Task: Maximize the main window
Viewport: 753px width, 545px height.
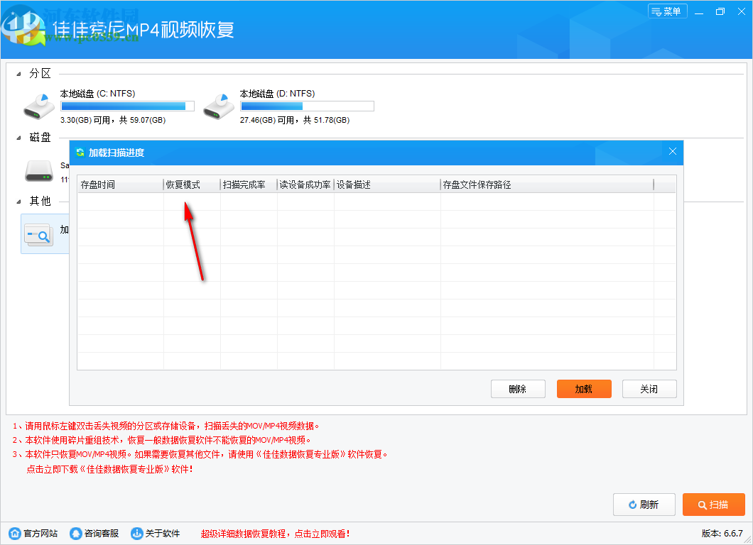Action: [720, 11]
